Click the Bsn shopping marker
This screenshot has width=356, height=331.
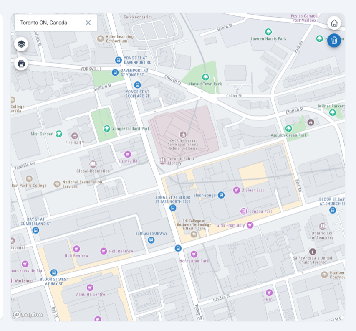(269, 293)
